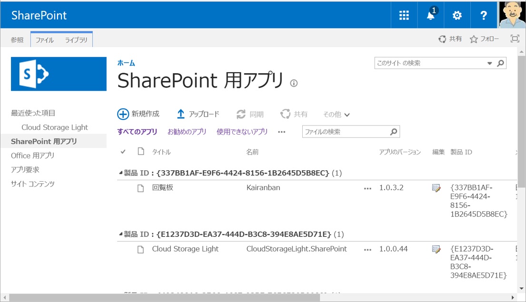
Task: Collapse the first 製品 ID group
Action: tap(121, 173)
